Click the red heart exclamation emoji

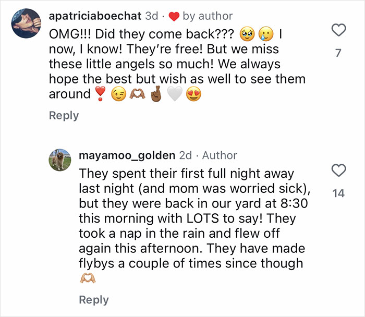coord(100,95)
